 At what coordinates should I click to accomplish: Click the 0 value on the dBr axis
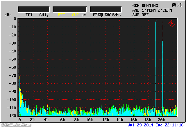click(x=15, y=19)
